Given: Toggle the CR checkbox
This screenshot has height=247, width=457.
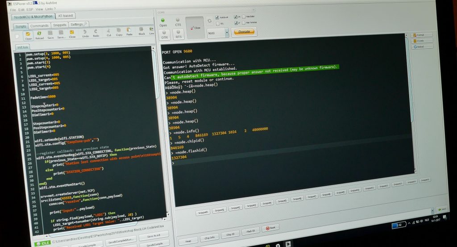Looking at the screenshot, I should pyautogui.click(x=236, y=17).
